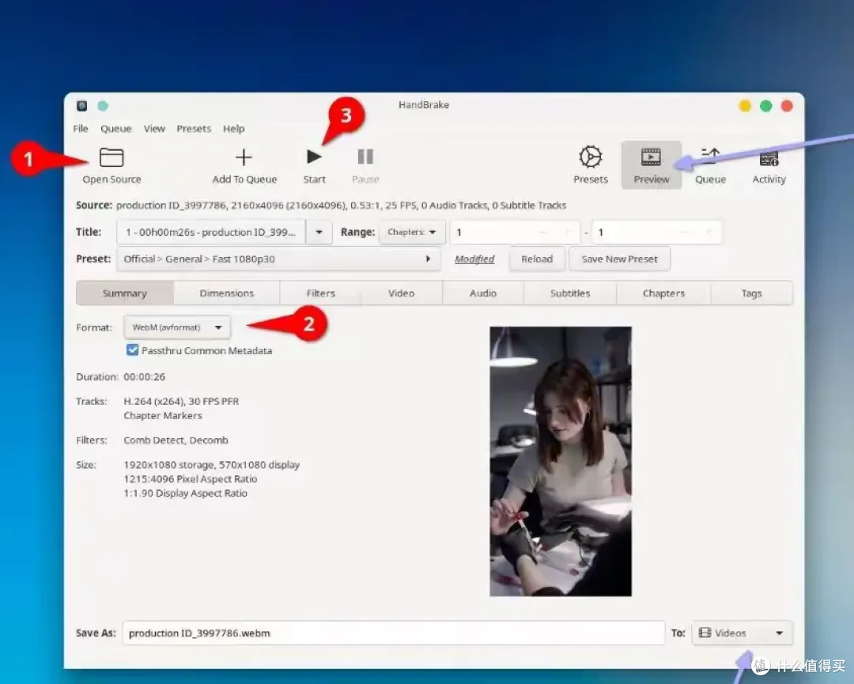
Task: Expand the Format WebM dropdown
Action: (177, 327)
